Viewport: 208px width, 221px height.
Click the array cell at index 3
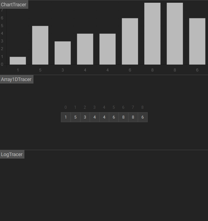(x=94, y=117)
